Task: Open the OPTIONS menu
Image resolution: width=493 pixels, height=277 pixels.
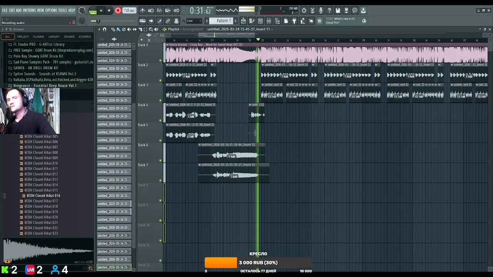Action: tap(51, 10)
